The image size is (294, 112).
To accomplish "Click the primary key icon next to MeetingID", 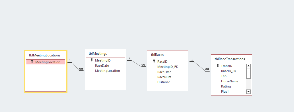I will [92, 60].
